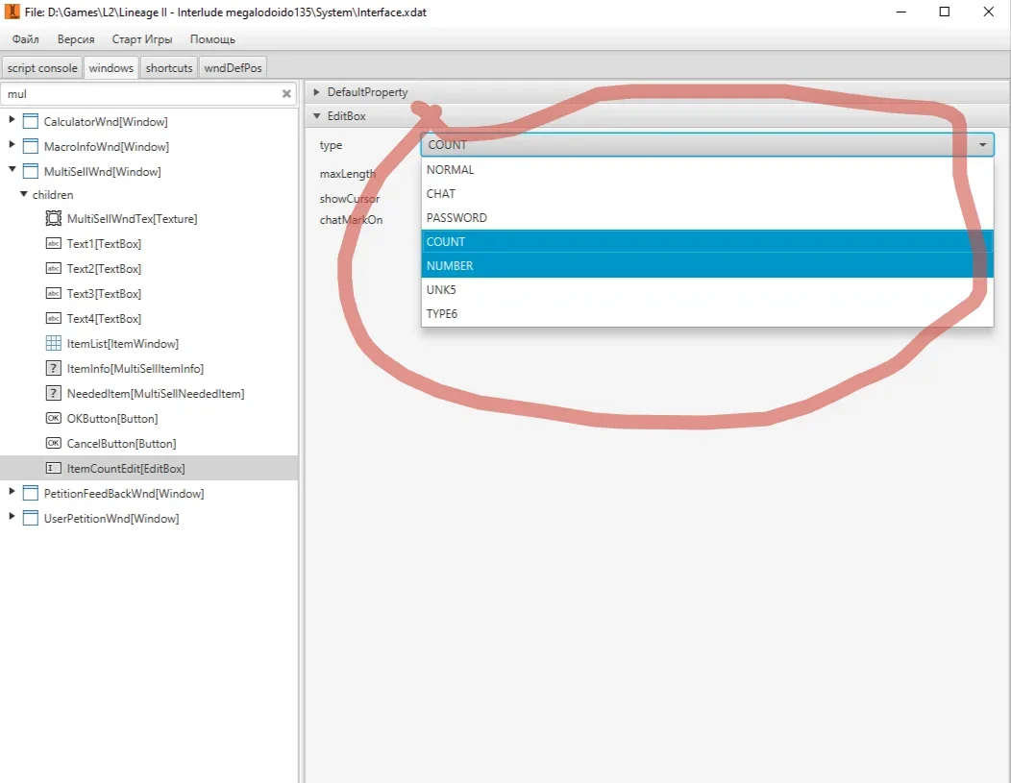Choose CHAT from the type list
1011x783 pixels.
point(707,193)
